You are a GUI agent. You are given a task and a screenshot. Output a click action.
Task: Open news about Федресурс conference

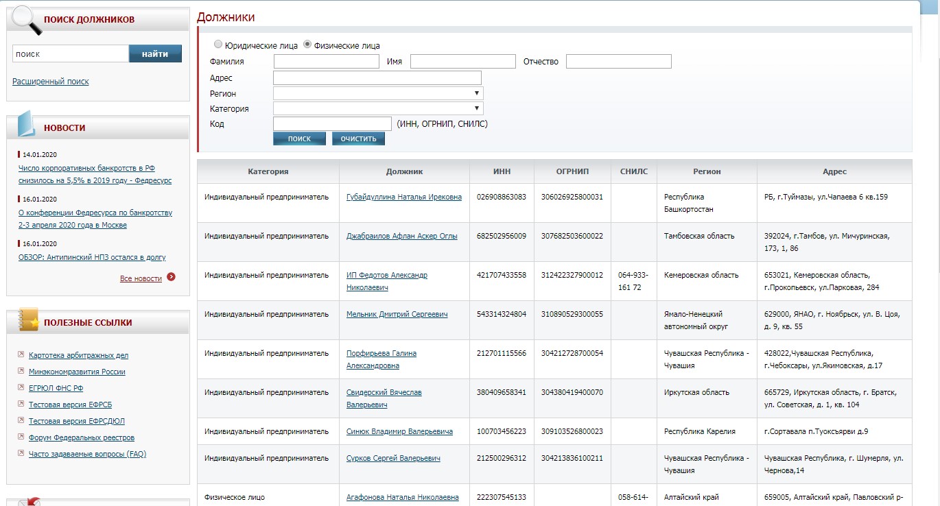point(95,219)
